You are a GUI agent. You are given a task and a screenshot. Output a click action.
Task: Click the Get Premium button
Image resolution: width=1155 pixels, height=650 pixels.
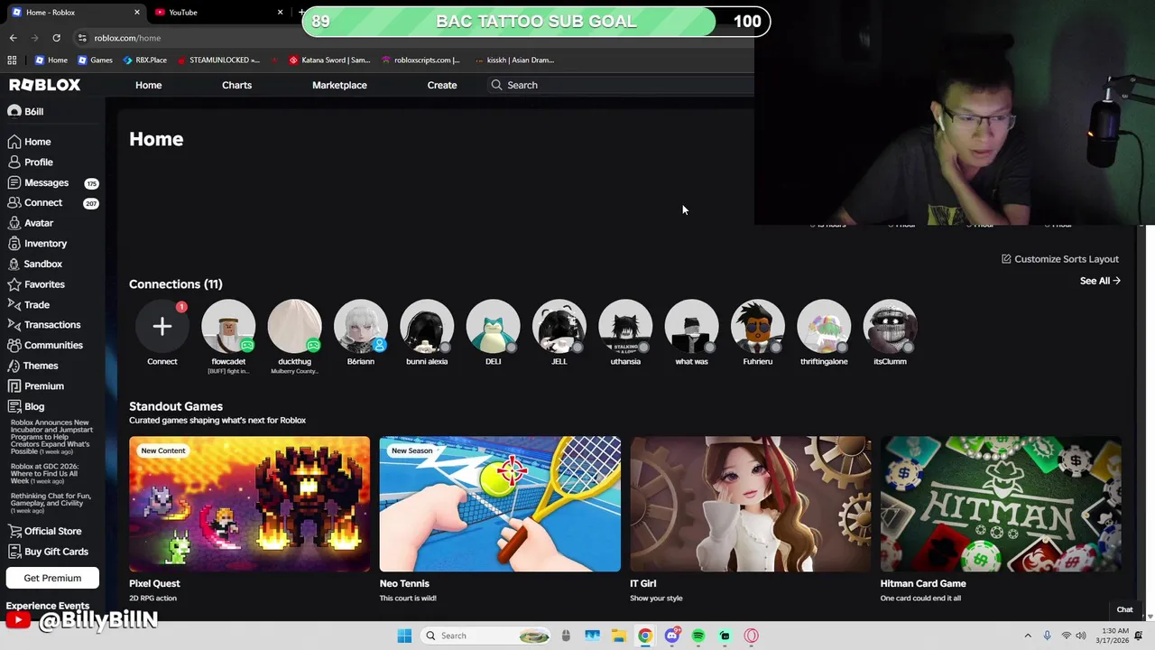(x=52, y=578)
